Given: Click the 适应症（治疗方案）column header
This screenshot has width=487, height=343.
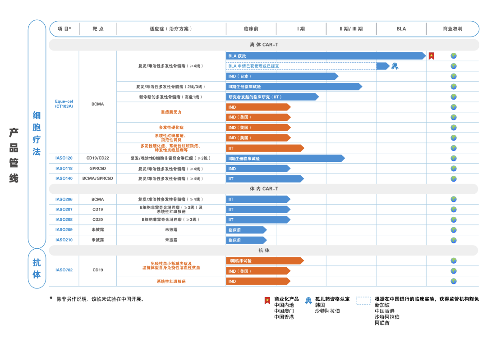Looking at the screenshot, I should pyautogui.click(x=171, y=29).
